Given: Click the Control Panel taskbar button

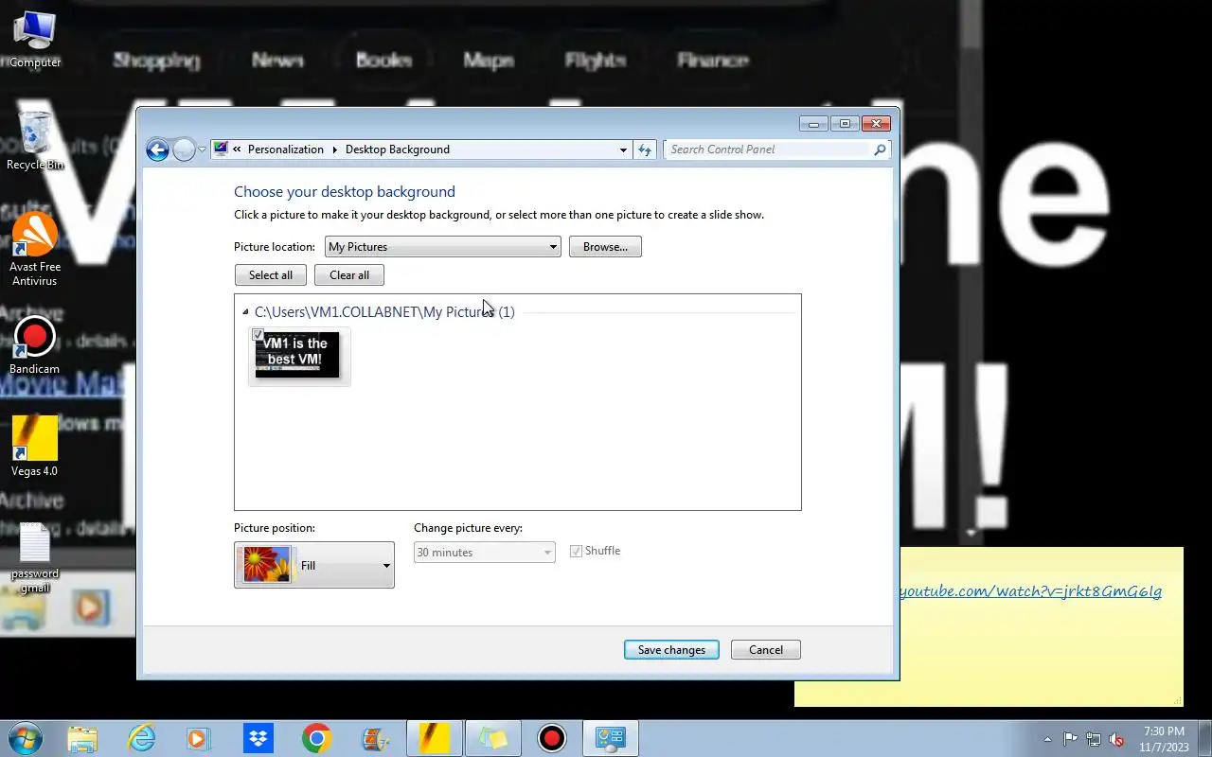Looking at the screenshot, I should 610,738.
